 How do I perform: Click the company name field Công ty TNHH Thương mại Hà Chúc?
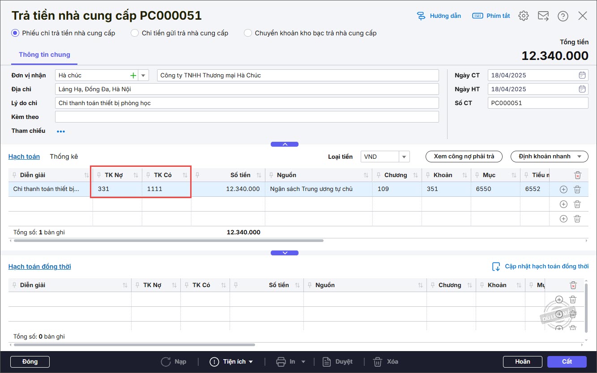pyautogui.click(x=298, y=75)
